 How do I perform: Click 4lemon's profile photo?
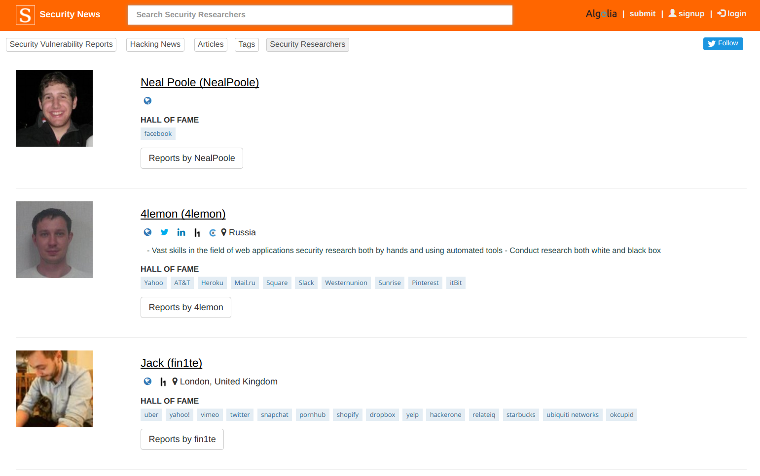coord(54,240)
